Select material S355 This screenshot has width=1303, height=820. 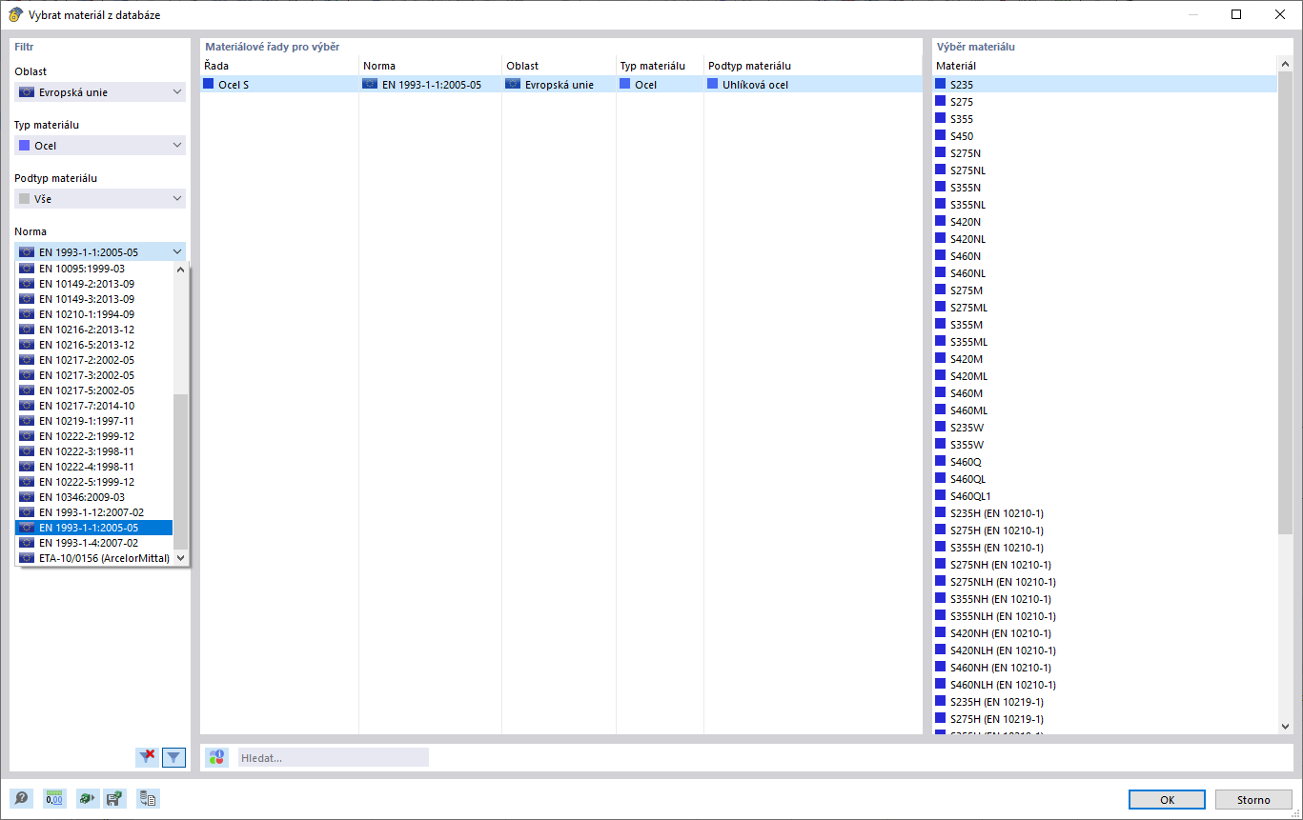tap(1105, 119)
